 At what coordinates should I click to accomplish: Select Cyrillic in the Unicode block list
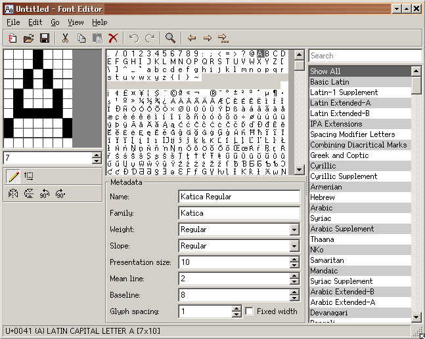(323, 166)
